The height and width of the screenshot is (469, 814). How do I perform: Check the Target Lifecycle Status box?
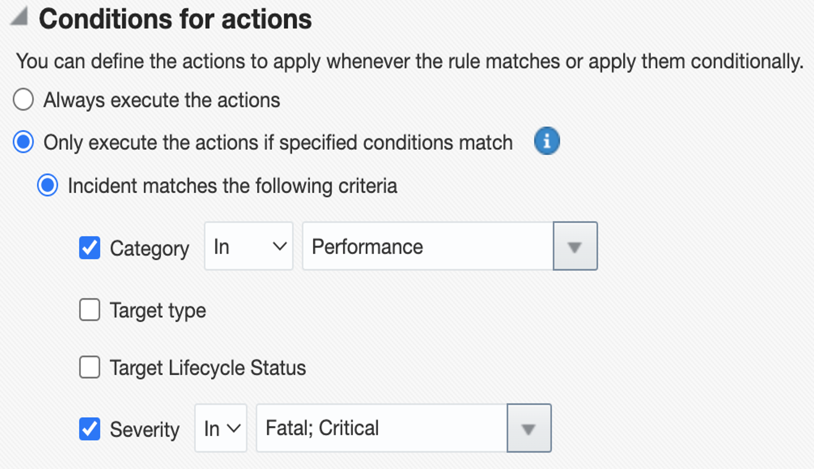coord(90,367)
